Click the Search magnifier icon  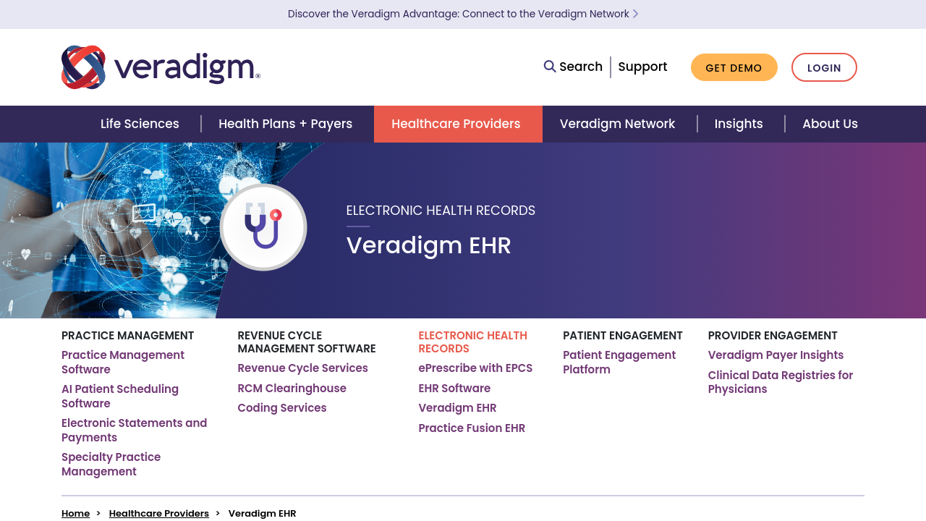[550, 67]
